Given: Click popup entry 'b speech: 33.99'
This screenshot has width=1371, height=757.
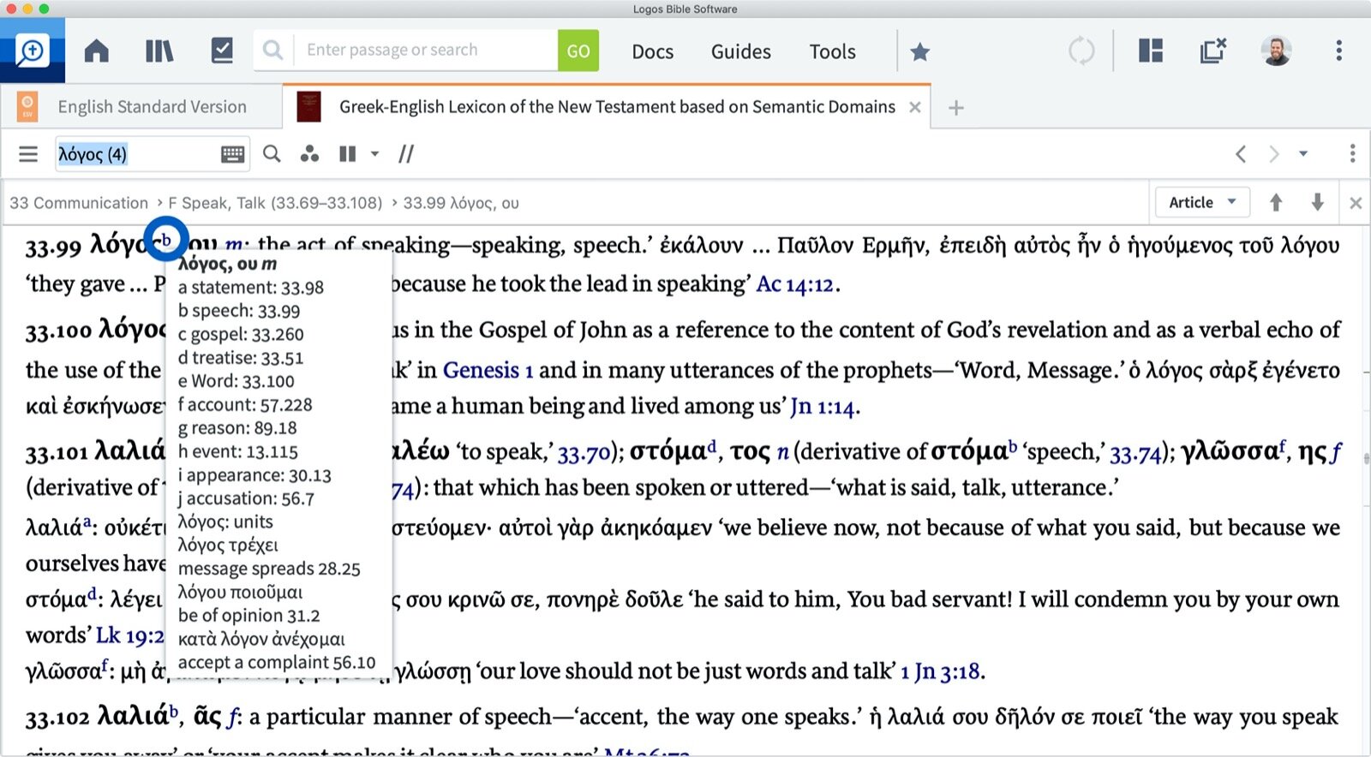Looking at the screenshot, I should coord(239,311).
